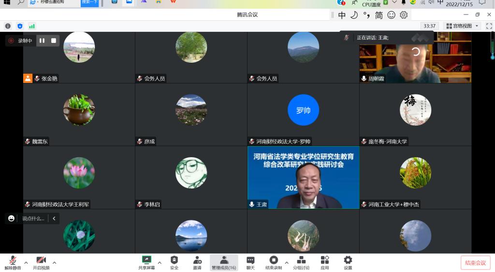Click 结束录制 to end the recording
The width and height of the screenshot is (495, 272).
[273, 262]
